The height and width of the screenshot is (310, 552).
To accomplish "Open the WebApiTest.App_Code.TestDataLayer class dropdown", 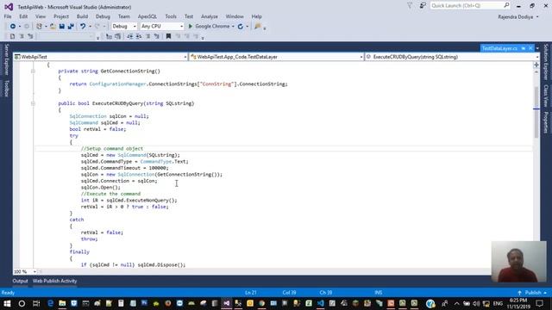I will [276, 57].
